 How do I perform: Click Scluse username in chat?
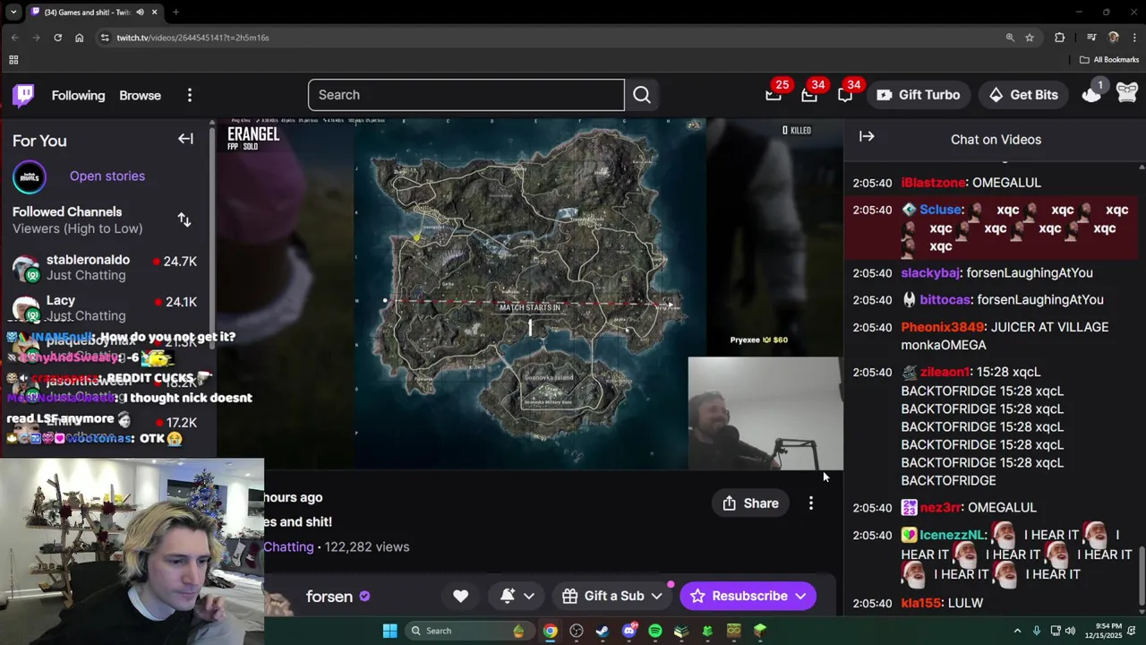click(x=940, y=210)
